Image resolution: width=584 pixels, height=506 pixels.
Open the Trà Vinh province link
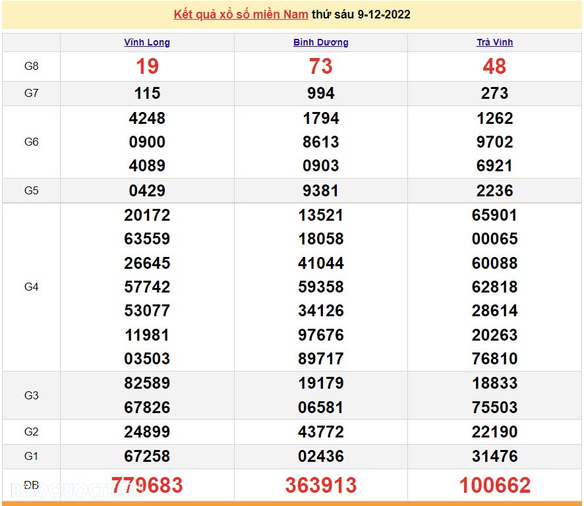point(494,42)
